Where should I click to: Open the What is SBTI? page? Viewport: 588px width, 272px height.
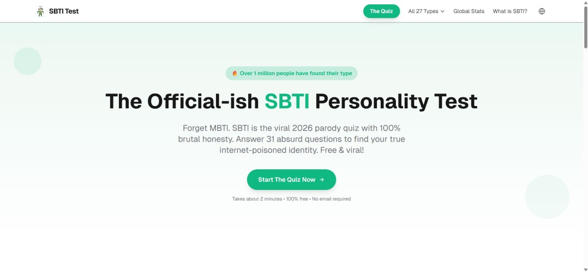point(509,11)
